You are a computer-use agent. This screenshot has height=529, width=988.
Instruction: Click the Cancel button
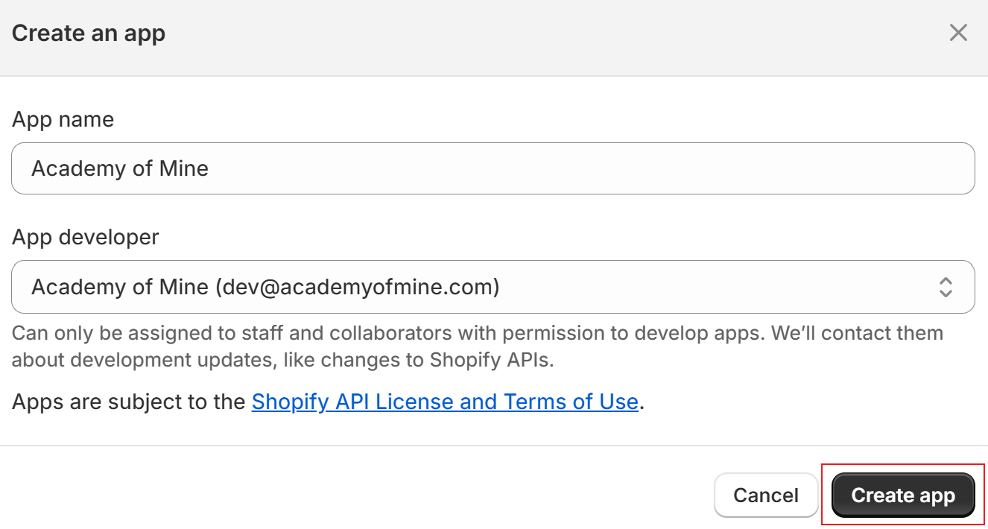coord(766,495)
